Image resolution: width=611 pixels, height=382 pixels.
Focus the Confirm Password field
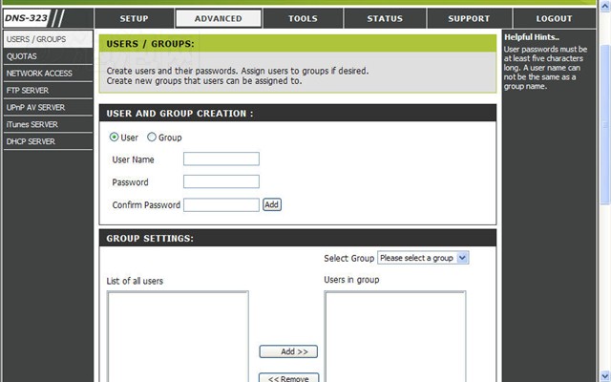(221, 205)
